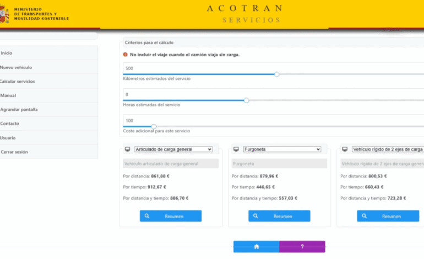Open Nuevo vehículo menu item
Screen dimensions: 424x259
click(48, 67)
